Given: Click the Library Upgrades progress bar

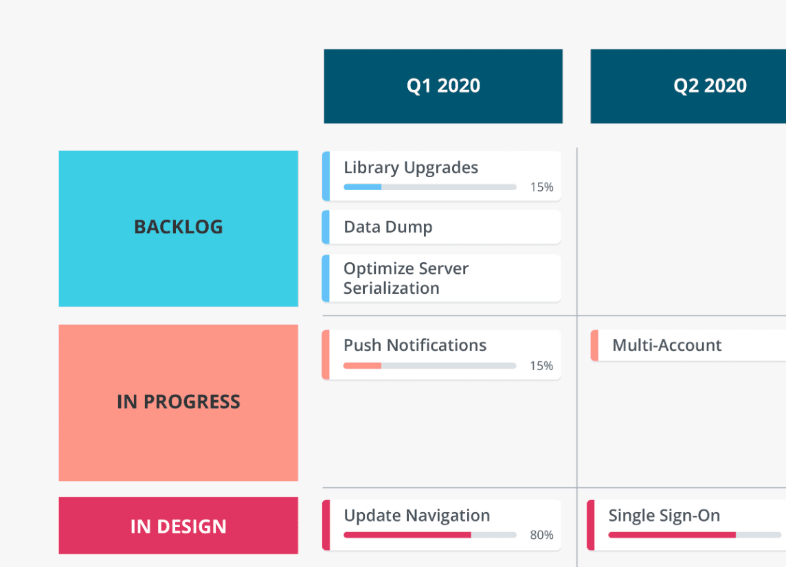Looking at the screenshot, I should pyautogui.click(x=430, y=187).
